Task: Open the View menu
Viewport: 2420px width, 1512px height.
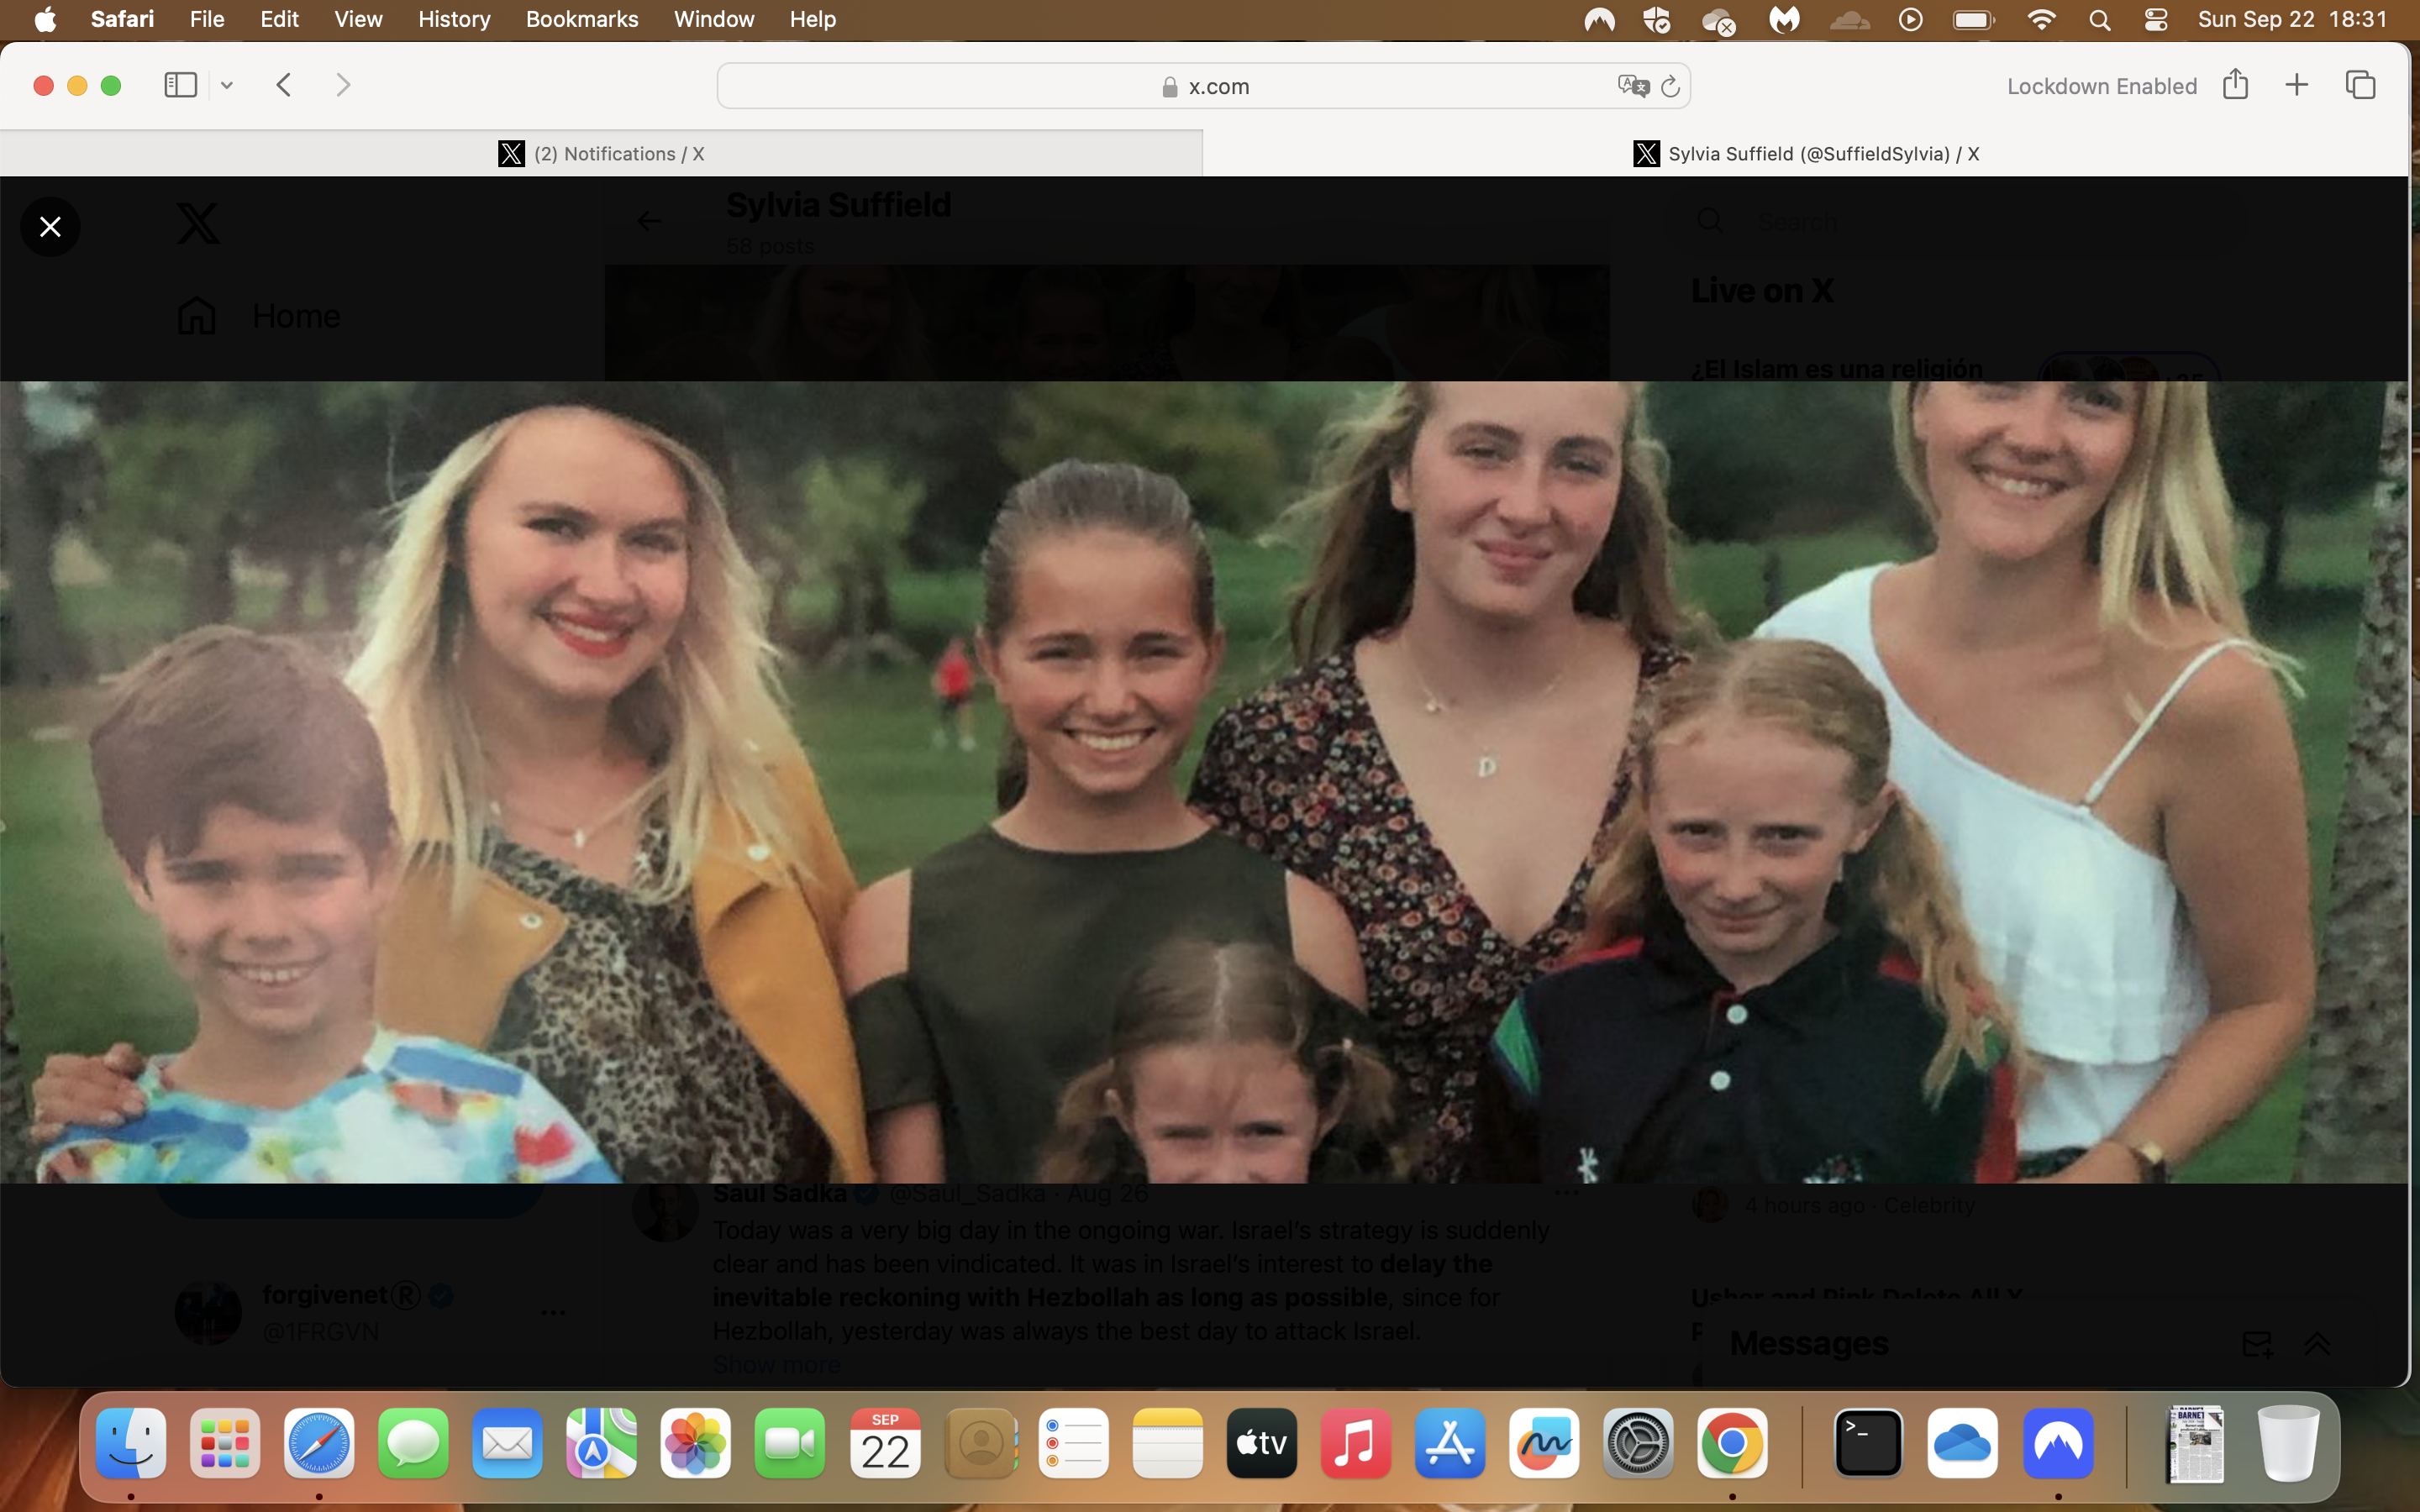Action: (x=358, y=19)
